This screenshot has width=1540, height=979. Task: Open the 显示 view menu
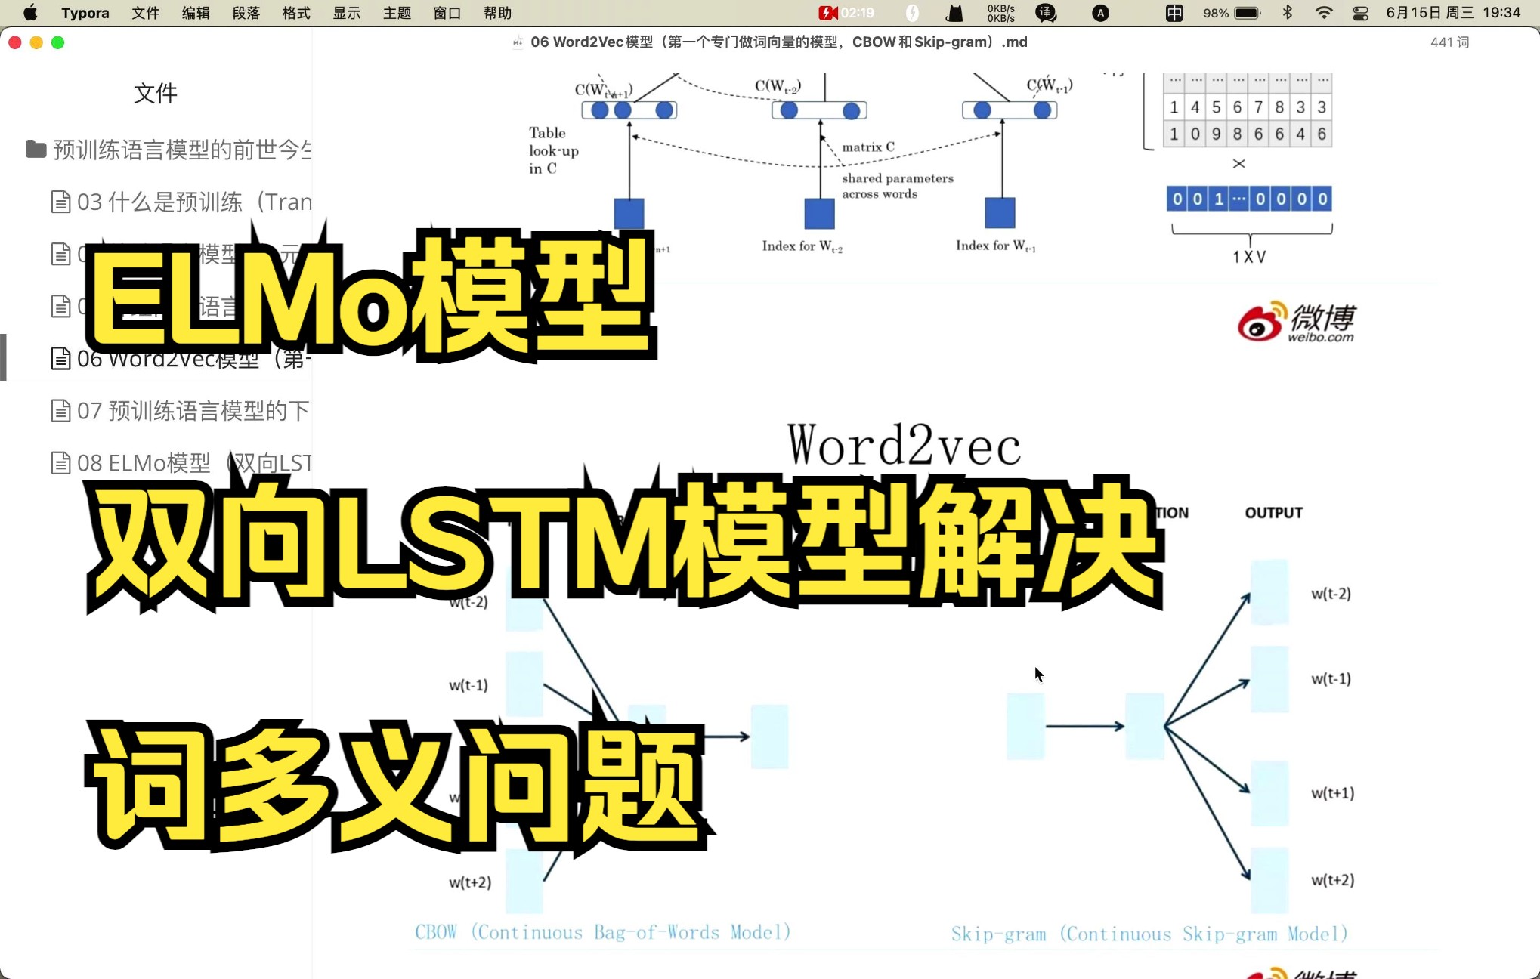point(346,13)
